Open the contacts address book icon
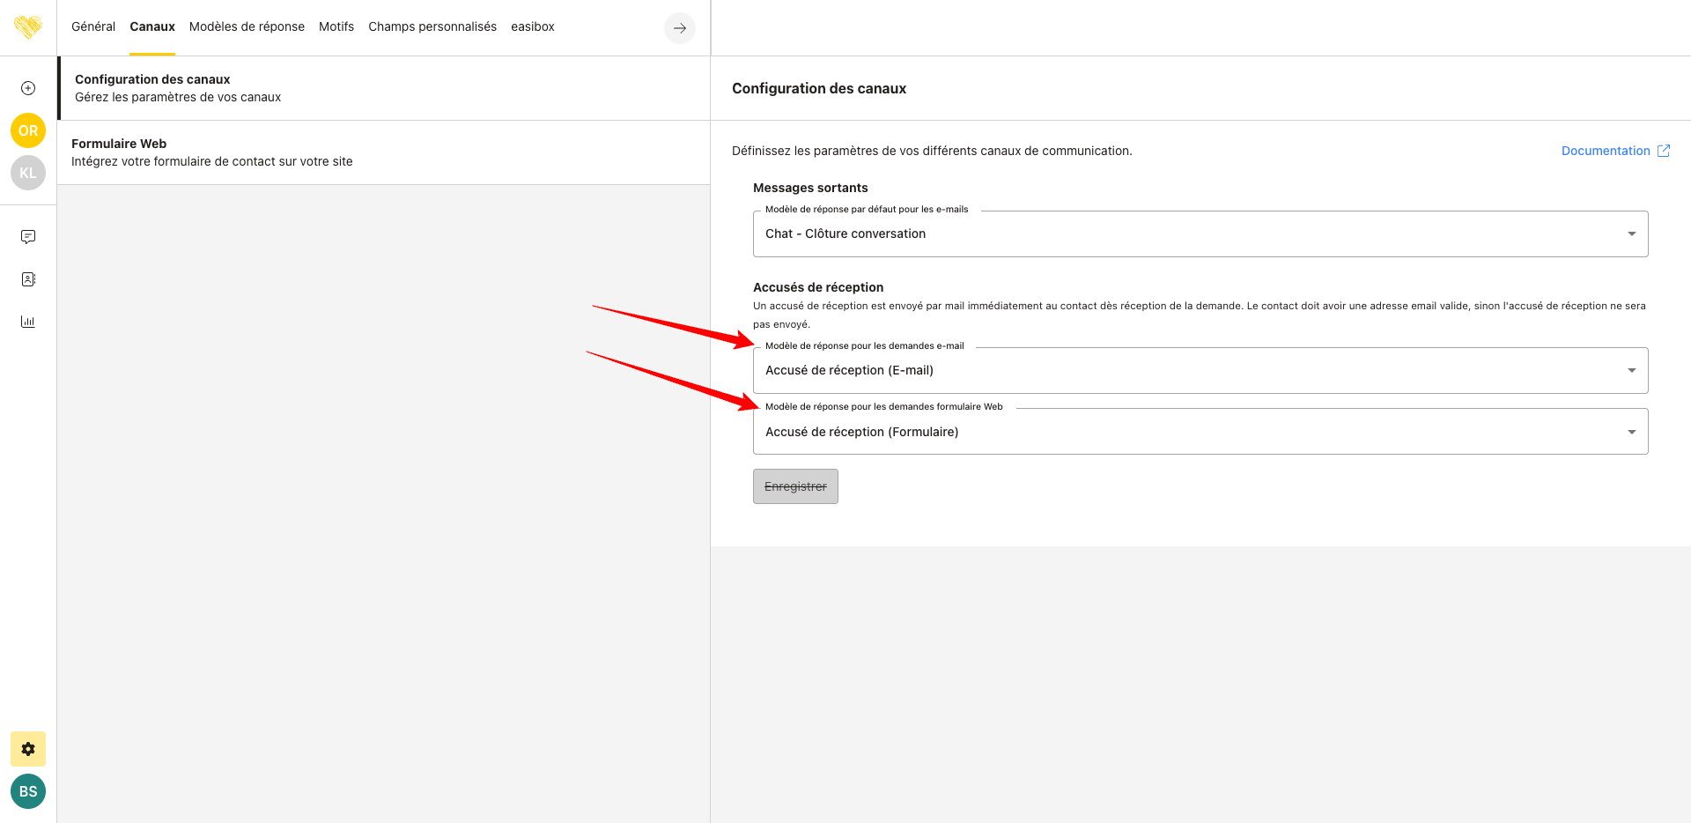Viewport: 1691px width, 823px height. [28, 279]
